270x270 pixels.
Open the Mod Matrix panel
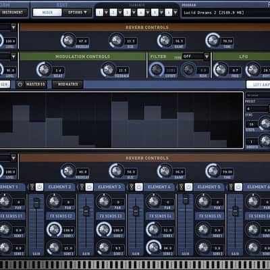(x=67, y=84)
